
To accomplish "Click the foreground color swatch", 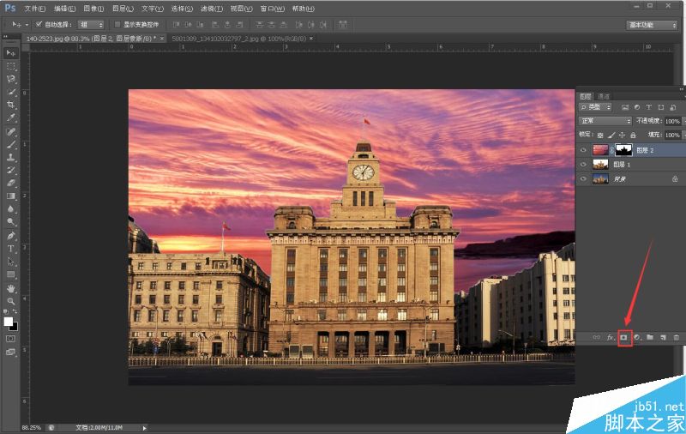I will 9,322.
